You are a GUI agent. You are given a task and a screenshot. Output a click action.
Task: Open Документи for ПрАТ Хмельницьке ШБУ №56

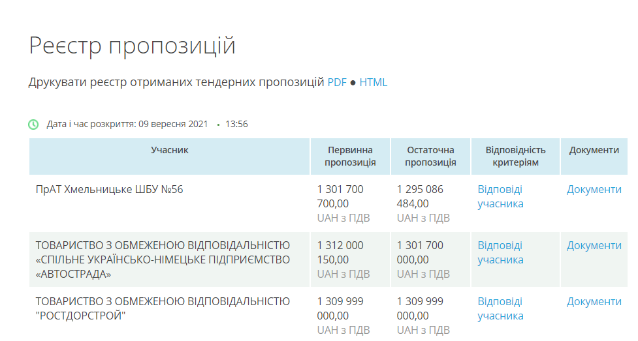pyautogui.click(x=594, y=189)
